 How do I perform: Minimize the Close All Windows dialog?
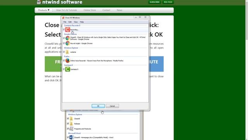tap(136, 17)
